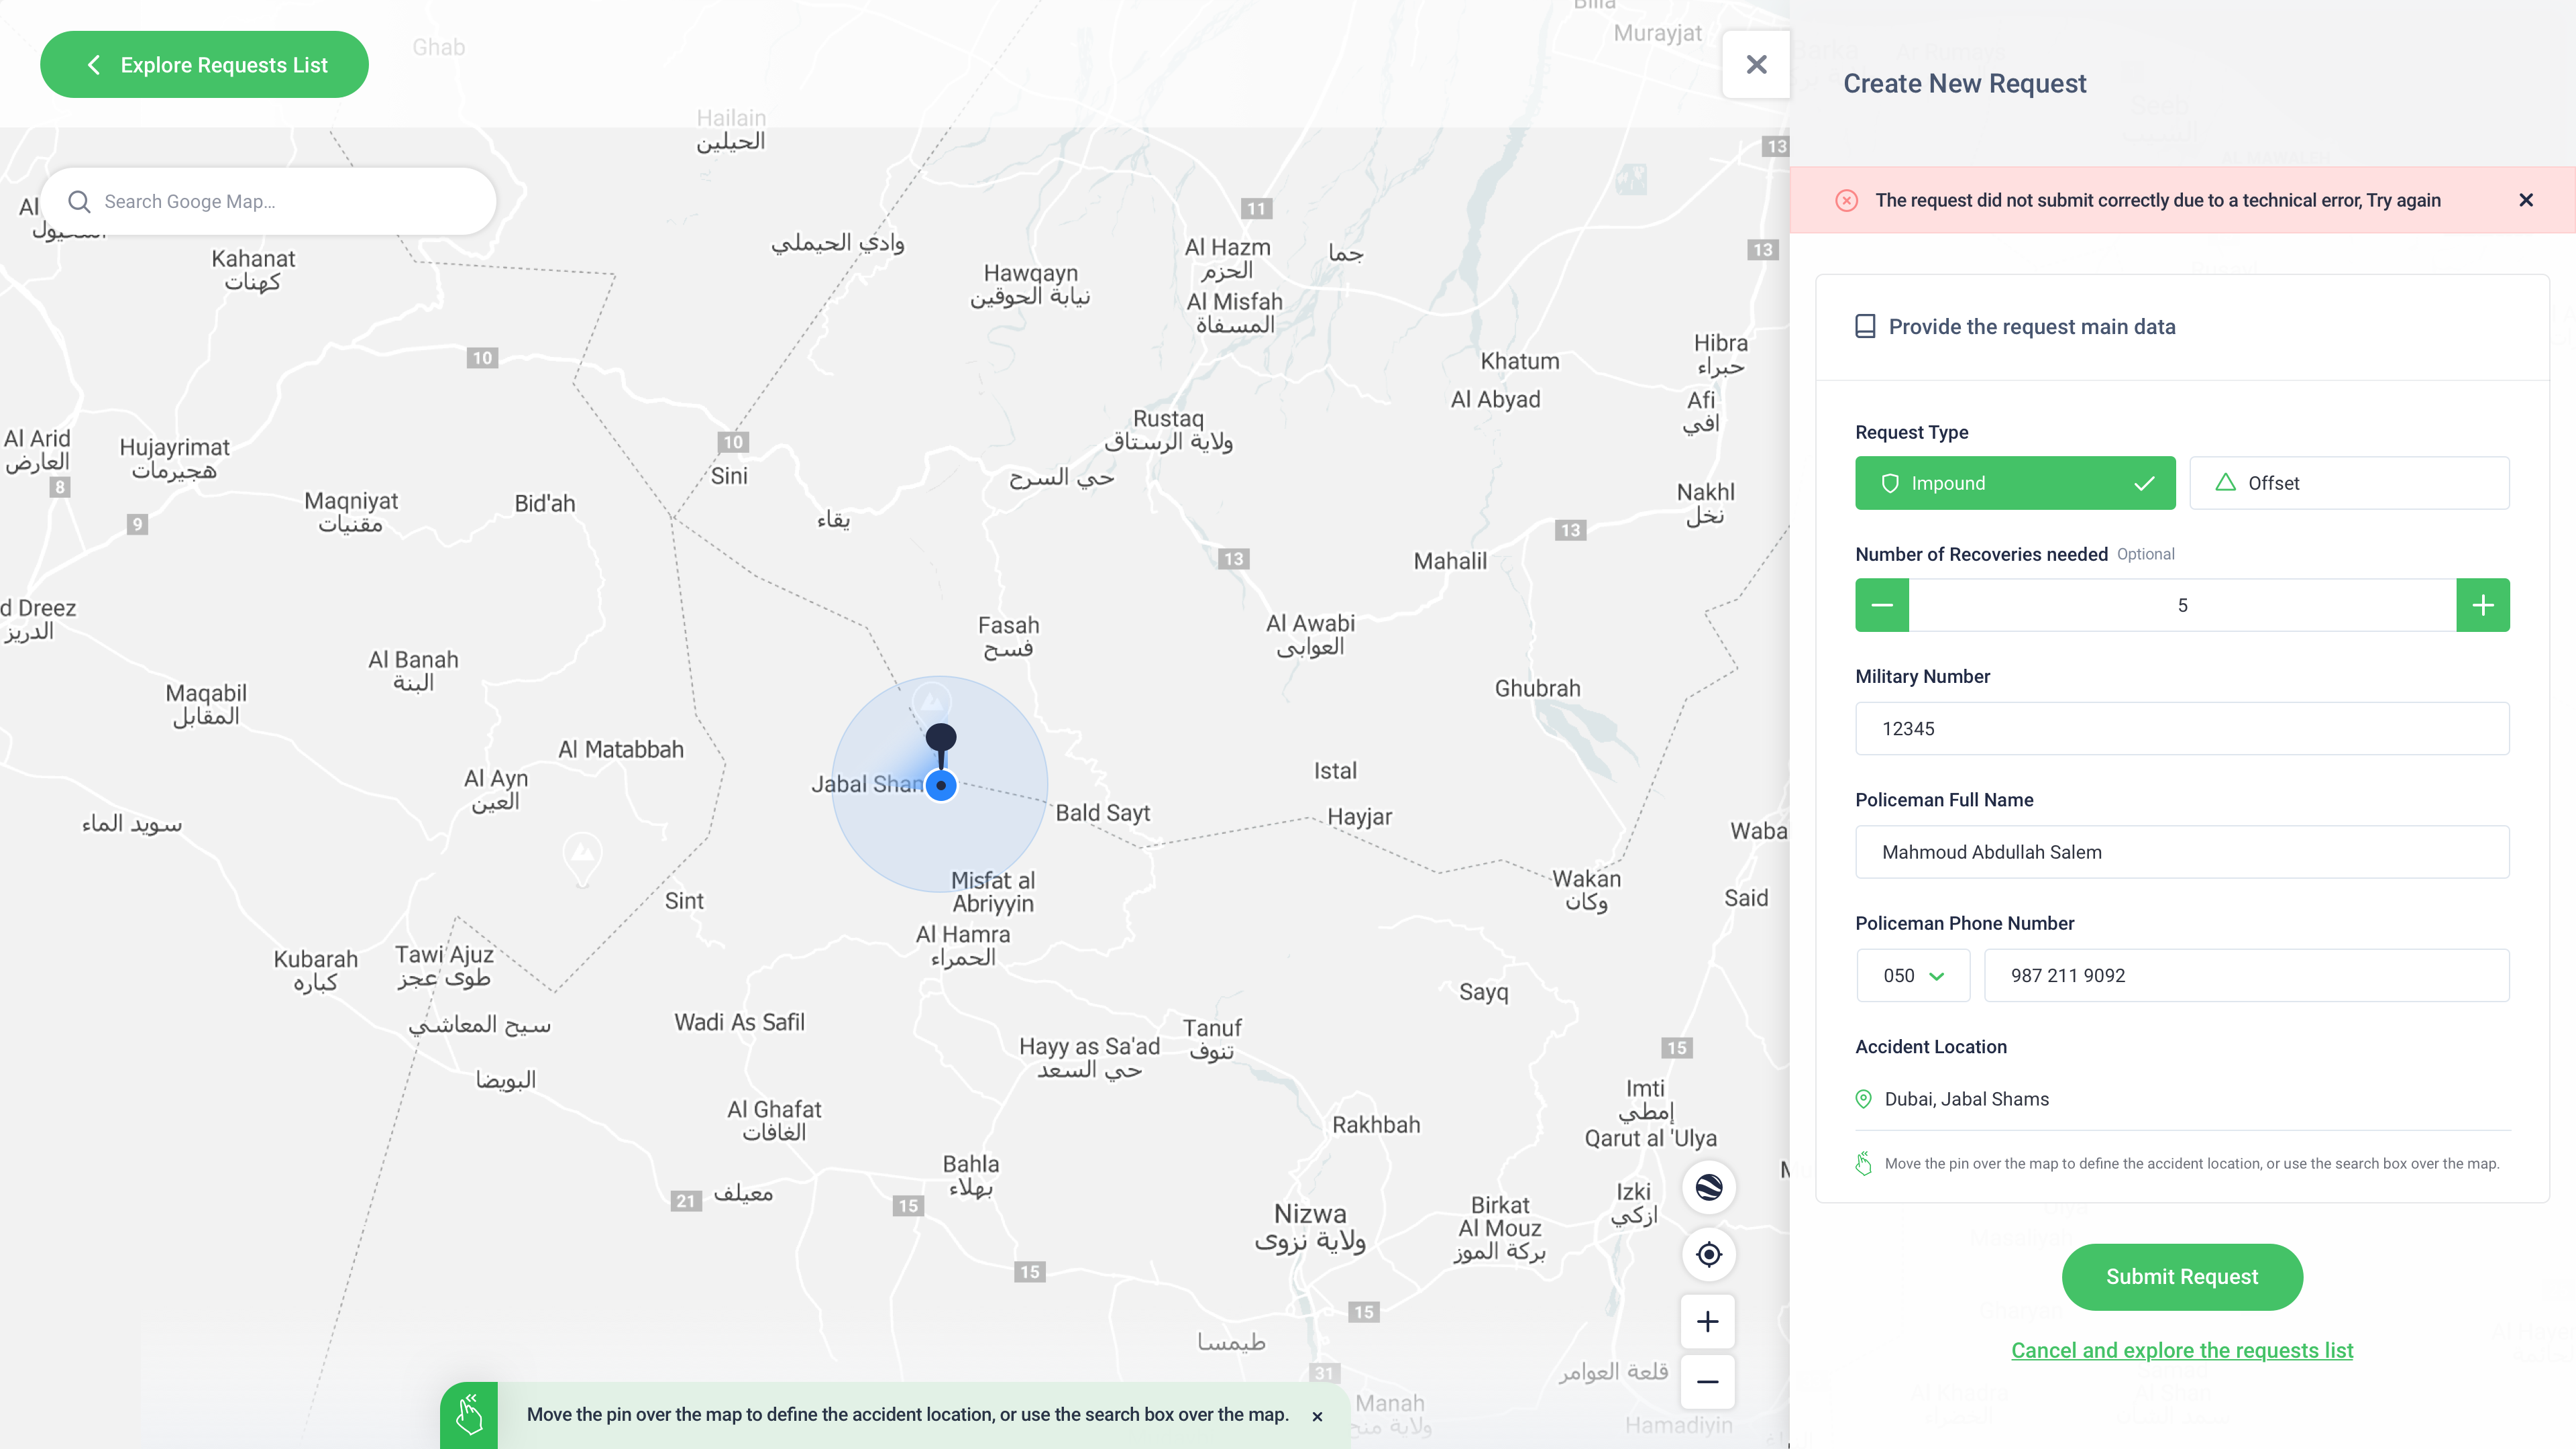Screen dimensions: 2576x1449
Task: Click the map search magnifier icon
Action: 79,201
